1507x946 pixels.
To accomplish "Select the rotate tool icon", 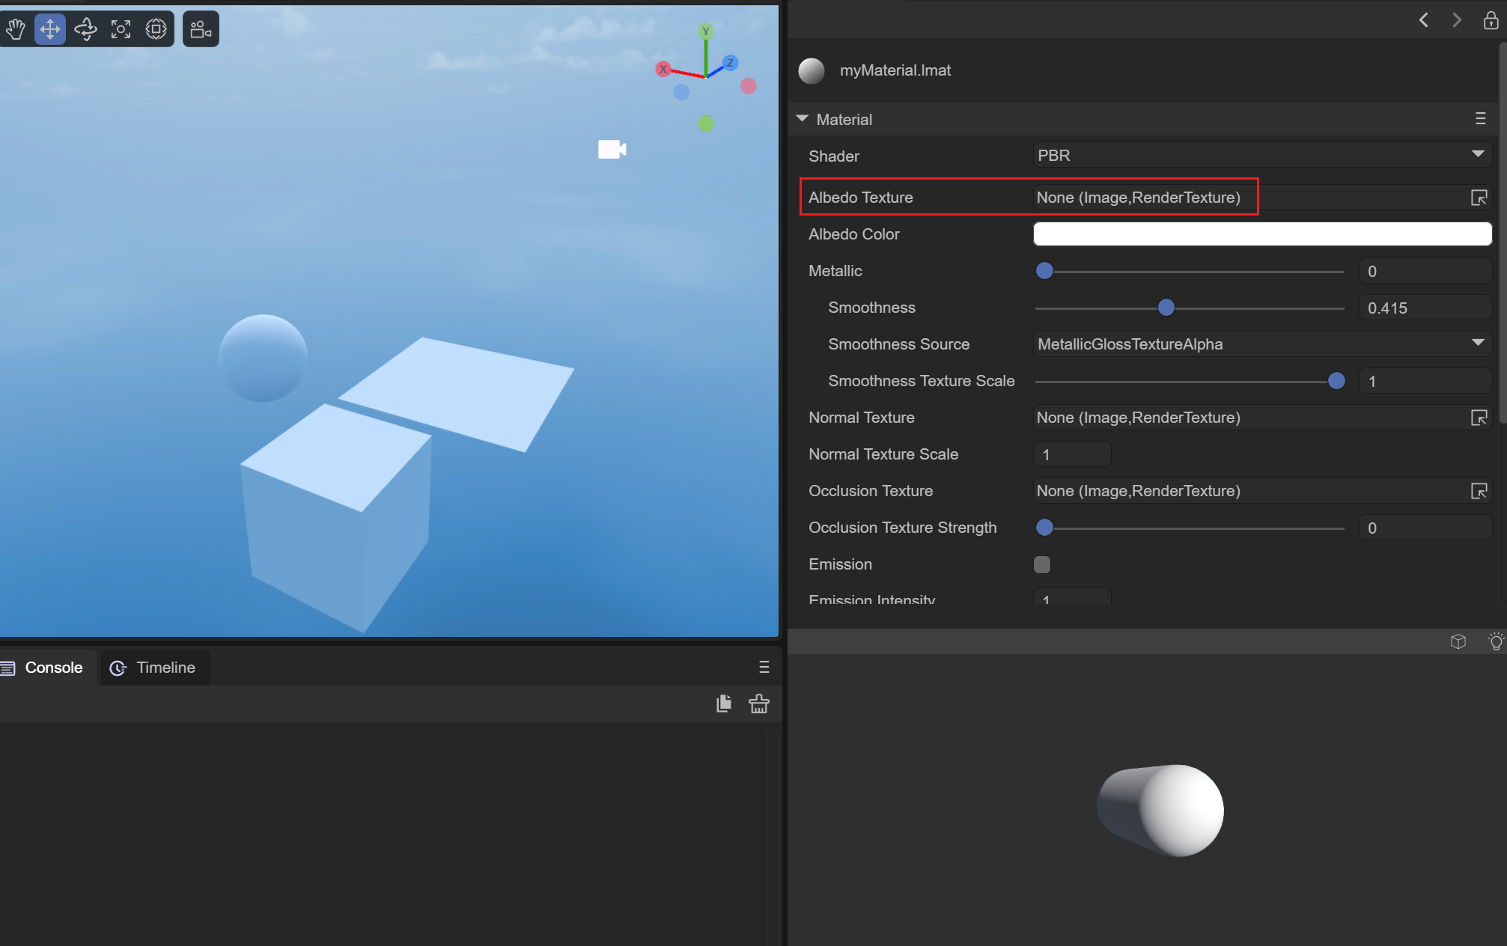I will pyautogui.click(x=85, y=29).
